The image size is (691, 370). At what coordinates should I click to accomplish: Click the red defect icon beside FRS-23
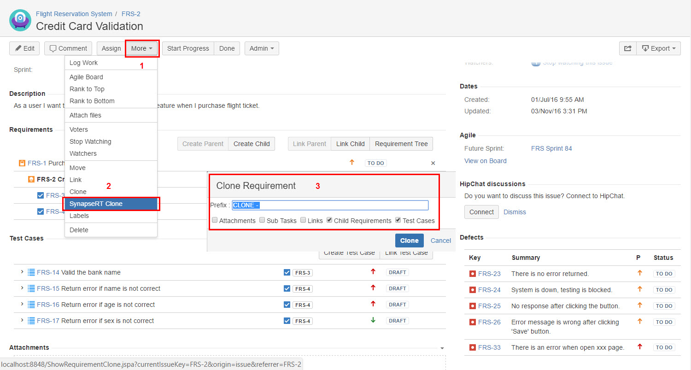click(472, 274)
